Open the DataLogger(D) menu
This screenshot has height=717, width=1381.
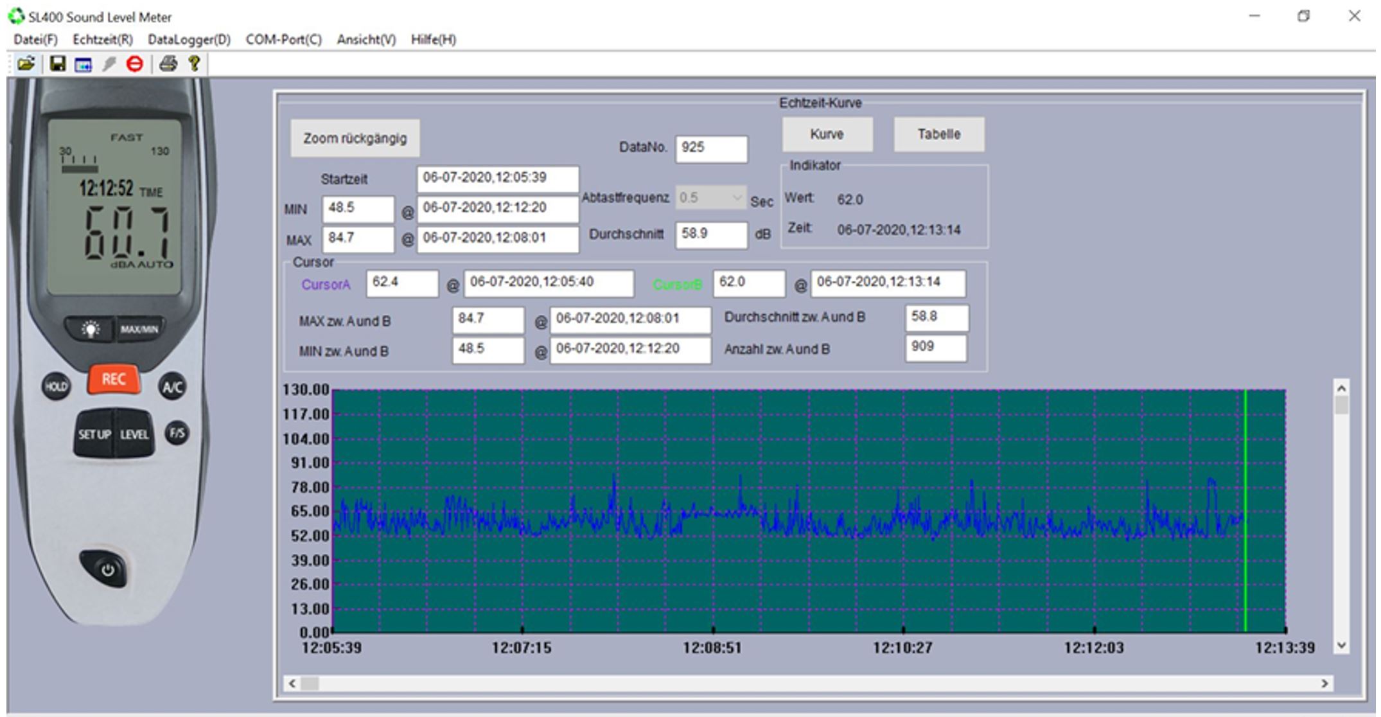(189, 40)
